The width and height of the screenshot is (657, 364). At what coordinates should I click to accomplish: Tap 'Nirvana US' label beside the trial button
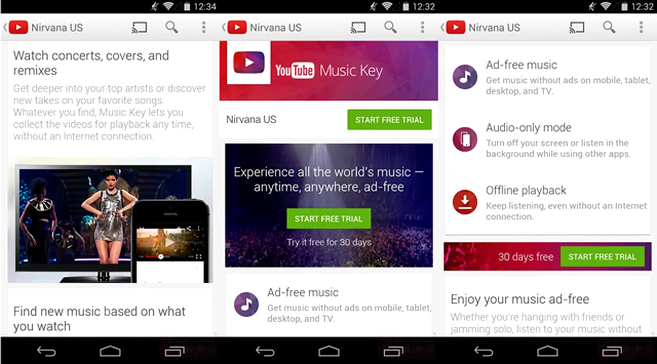click(251, 120)
